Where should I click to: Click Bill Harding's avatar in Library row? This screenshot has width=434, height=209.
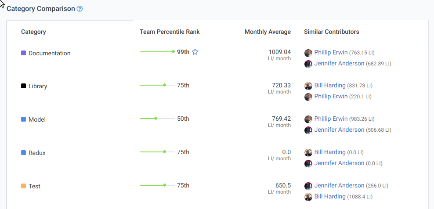[308, 86]
